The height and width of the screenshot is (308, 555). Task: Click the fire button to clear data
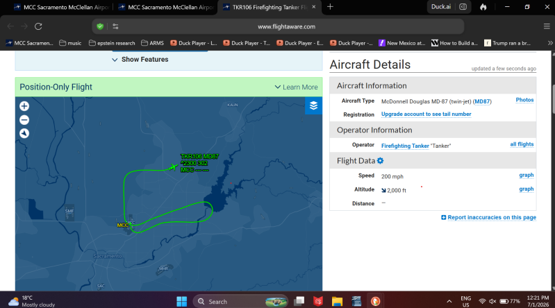coord(483,7)
